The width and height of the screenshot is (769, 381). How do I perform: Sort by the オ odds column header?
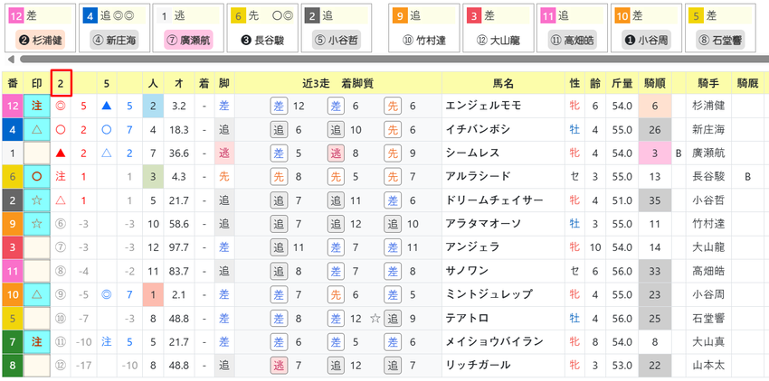point(179,83)
